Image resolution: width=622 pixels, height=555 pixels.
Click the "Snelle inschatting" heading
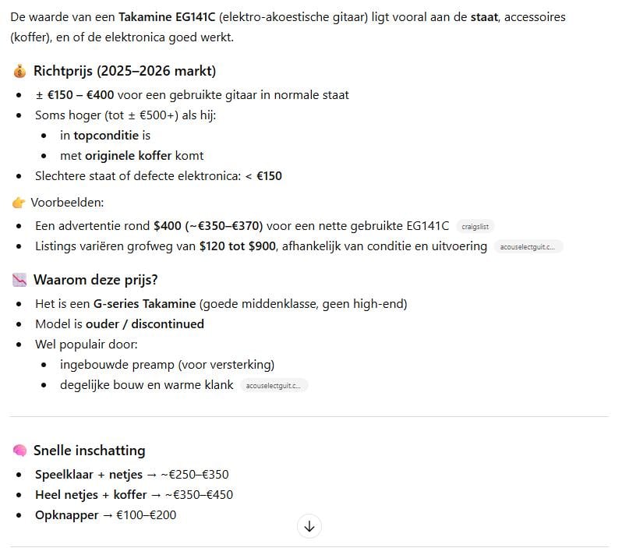click(89, 451)
